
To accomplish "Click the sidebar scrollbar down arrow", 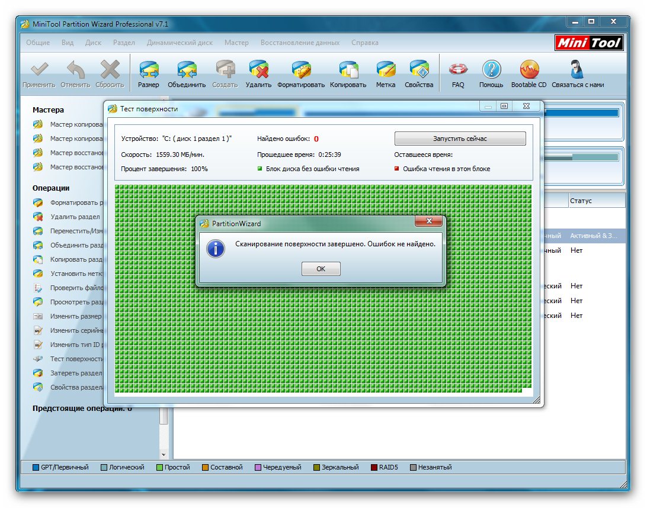I will pyautogui.click(x=164, y=454).
